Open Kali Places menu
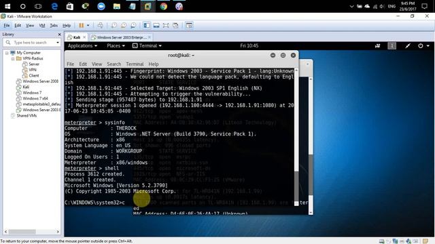The image size is (435, 244). pos(116,45)
